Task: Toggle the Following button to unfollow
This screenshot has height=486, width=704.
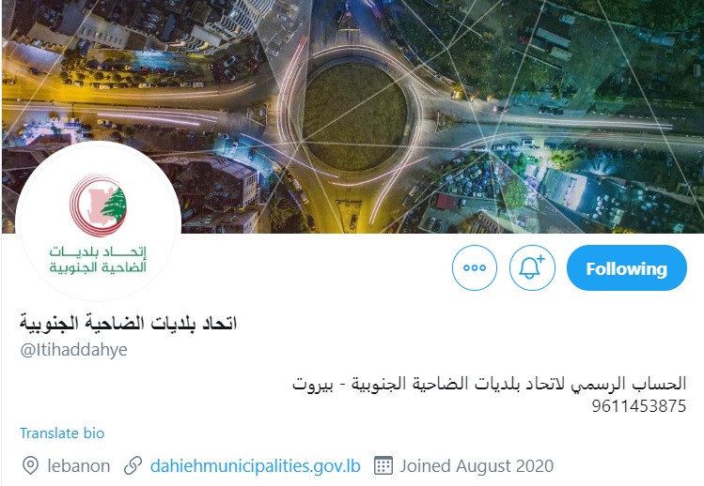Action: [626, 268]
